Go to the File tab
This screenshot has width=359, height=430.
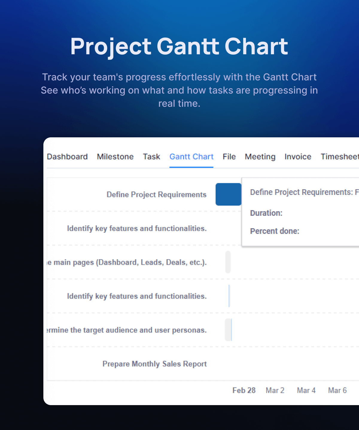click(x=229, y=157)
